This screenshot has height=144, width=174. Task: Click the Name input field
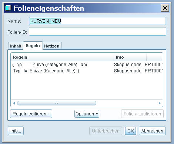point(97,21)
